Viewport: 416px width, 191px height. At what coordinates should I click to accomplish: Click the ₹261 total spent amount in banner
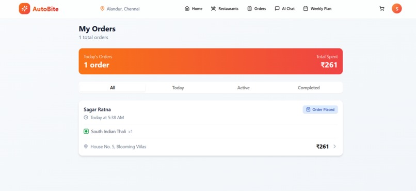[329, 65]
